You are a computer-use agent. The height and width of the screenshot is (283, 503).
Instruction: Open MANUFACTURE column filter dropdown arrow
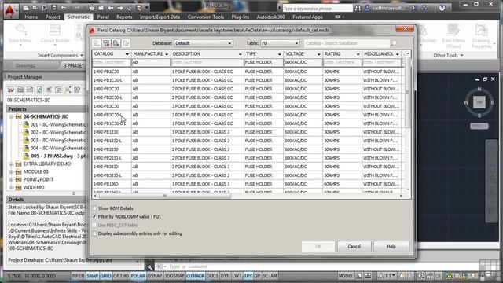click(x=167, y=54)
